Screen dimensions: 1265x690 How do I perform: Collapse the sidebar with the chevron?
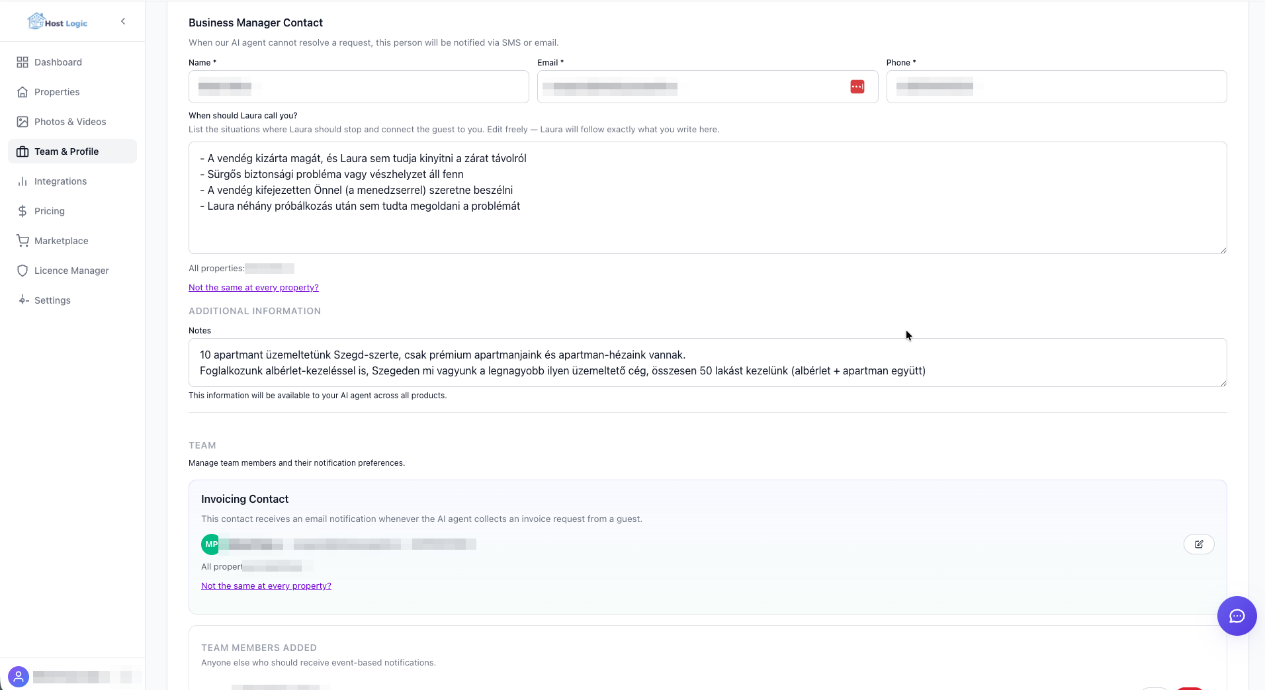tap(123, 21)
